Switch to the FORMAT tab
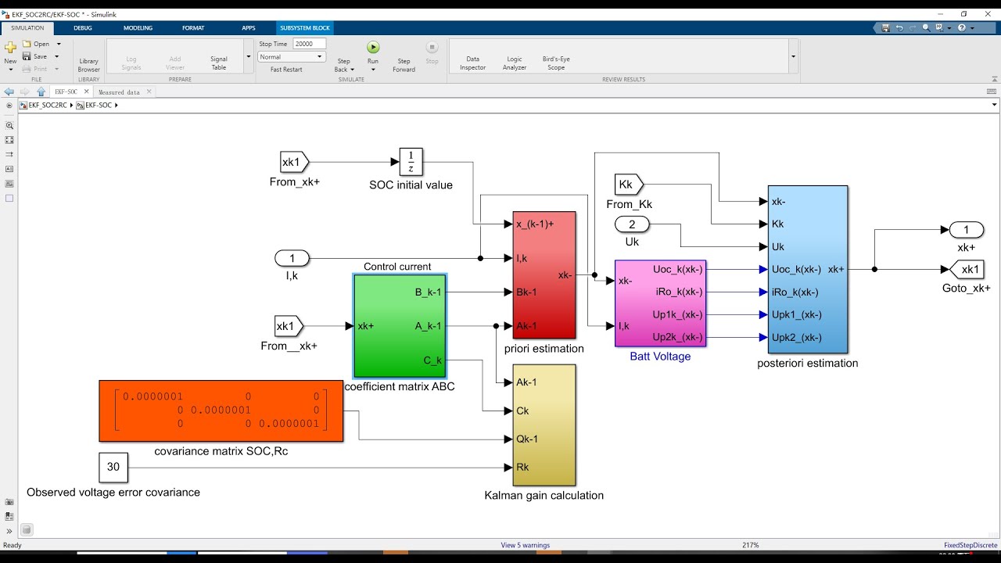1001x563 pixels. tap(193, 27)
